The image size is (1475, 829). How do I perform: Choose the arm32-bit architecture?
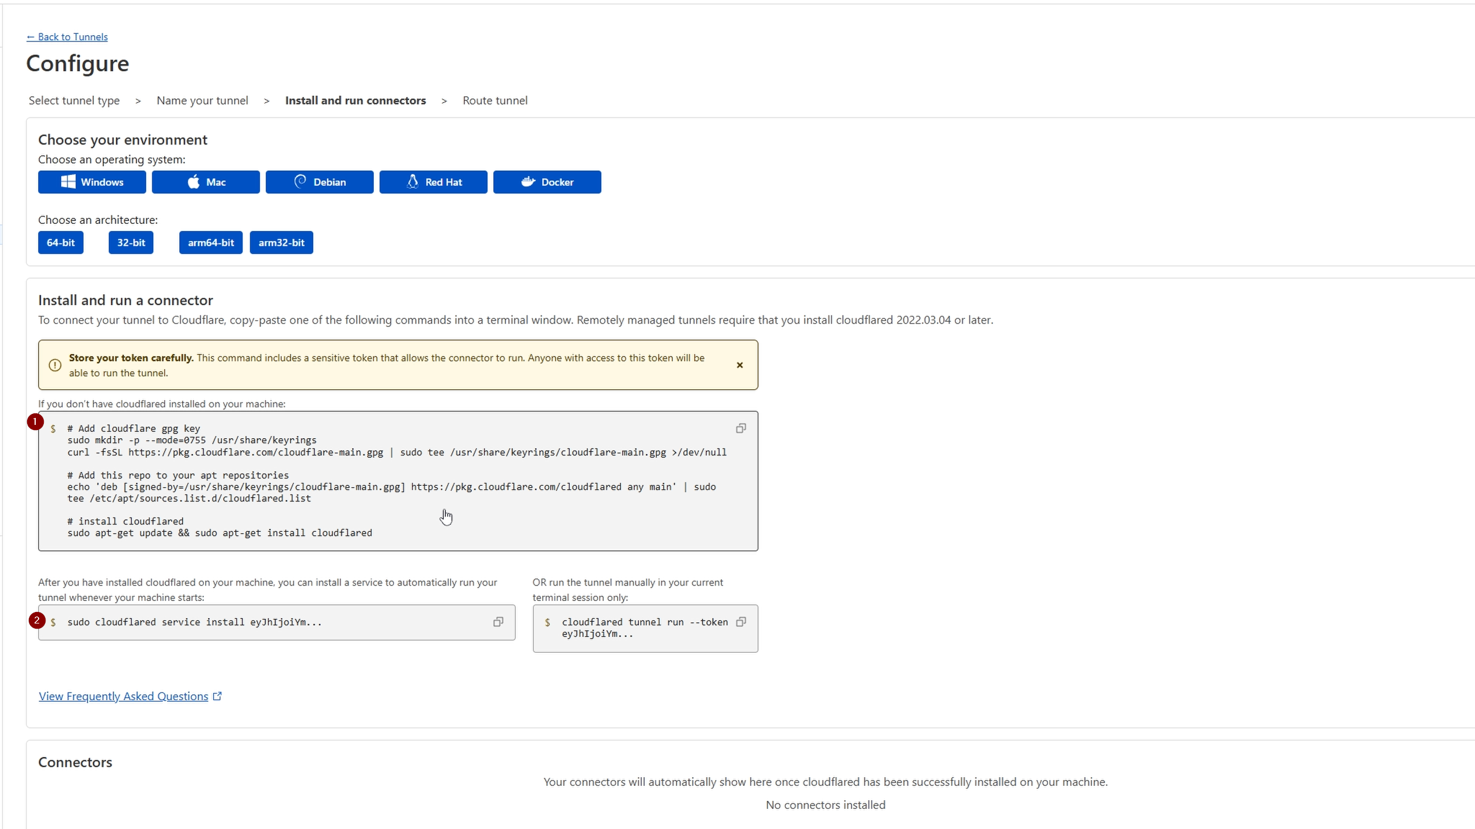pyautogui.click(x=281, y=242)
